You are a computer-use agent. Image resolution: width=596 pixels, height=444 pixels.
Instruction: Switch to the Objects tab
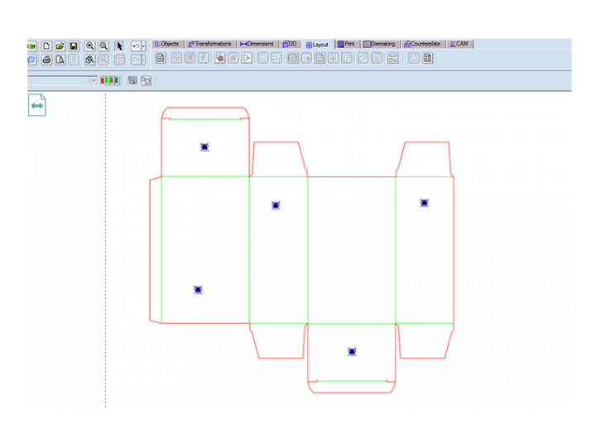coord(166,44)
